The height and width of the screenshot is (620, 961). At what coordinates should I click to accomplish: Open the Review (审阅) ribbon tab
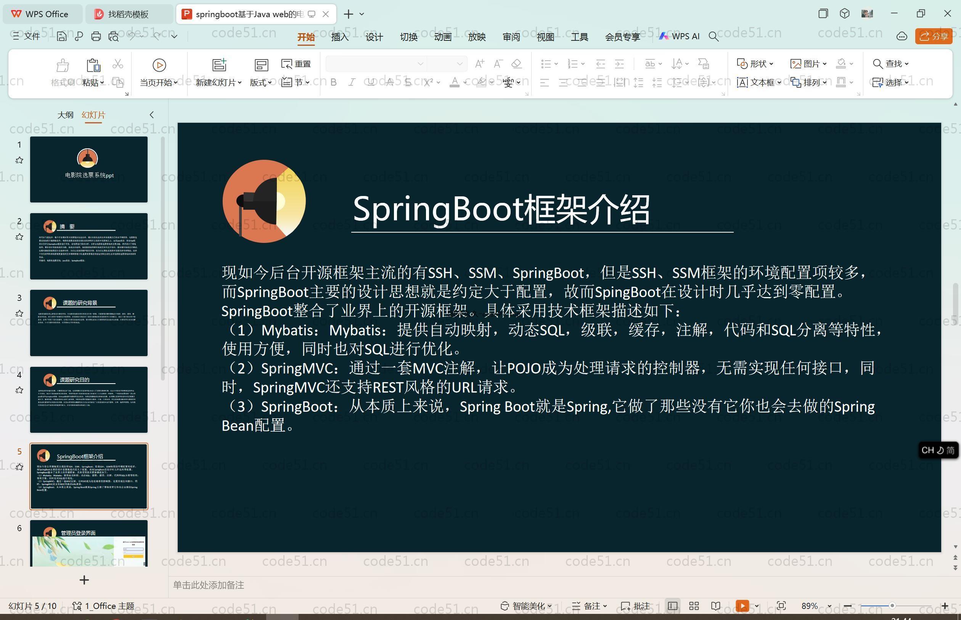point(511,37)
